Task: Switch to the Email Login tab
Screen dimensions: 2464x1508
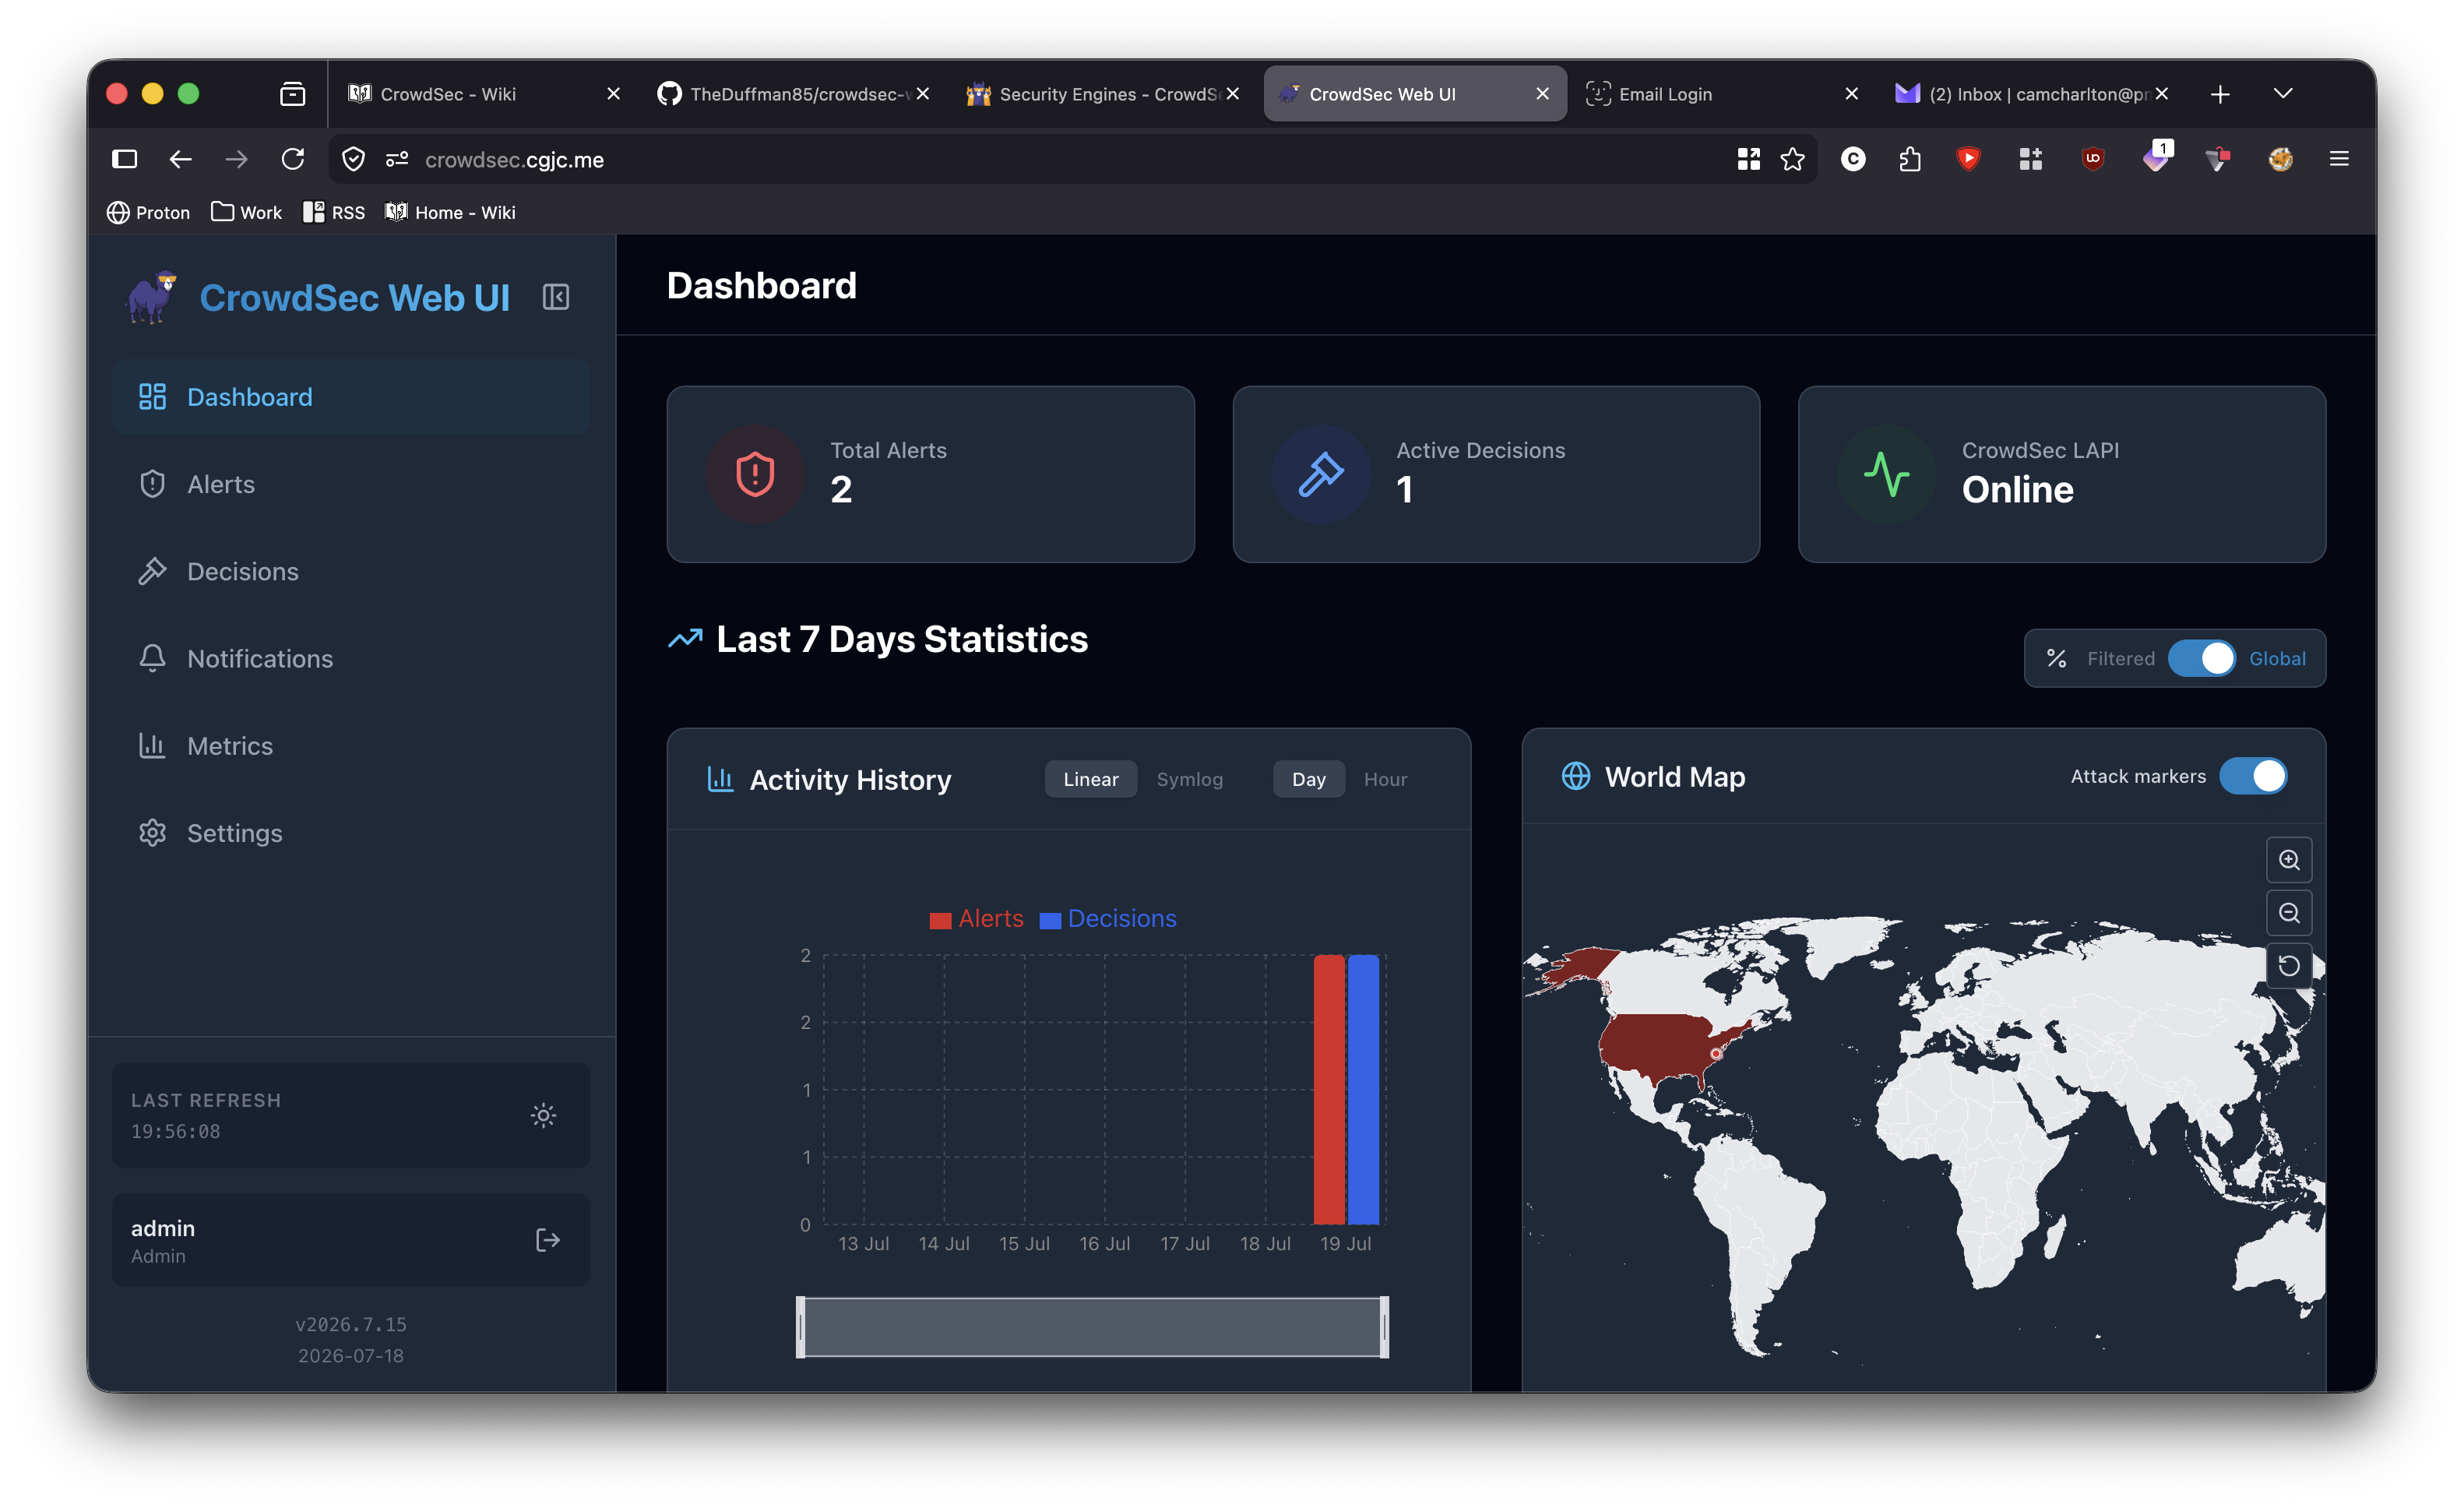Action: [1721, 94]
